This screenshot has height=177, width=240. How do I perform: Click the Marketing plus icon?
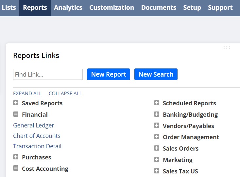pos(157,160)
